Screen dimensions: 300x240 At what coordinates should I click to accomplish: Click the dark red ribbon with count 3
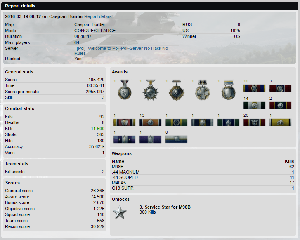(280, 89)
